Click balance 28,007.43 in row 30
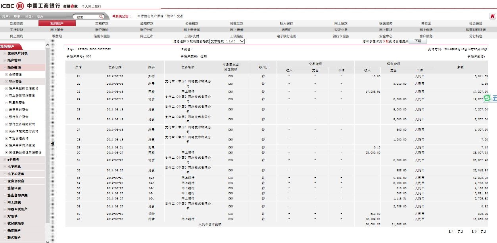This screenshot has width=497, height=243. 481,152
